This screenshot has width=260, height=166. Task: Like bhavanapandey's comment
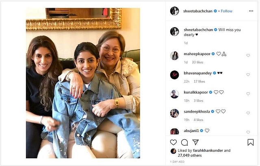click(x=248, y=75)
